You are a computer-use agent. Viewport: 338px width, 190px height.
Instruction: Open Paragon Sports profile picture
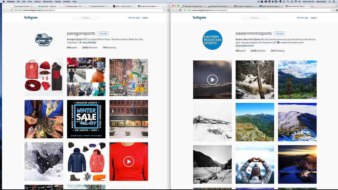[44, 40]
